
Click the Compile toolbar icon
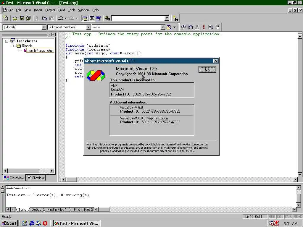[183, 27]
